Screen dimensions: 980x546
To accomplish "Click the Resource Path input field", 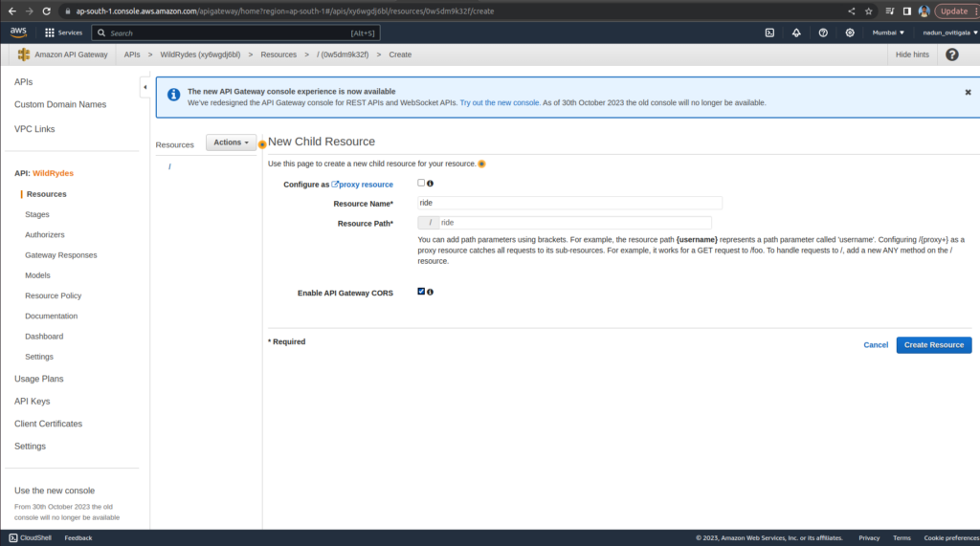I will [575, 223].
